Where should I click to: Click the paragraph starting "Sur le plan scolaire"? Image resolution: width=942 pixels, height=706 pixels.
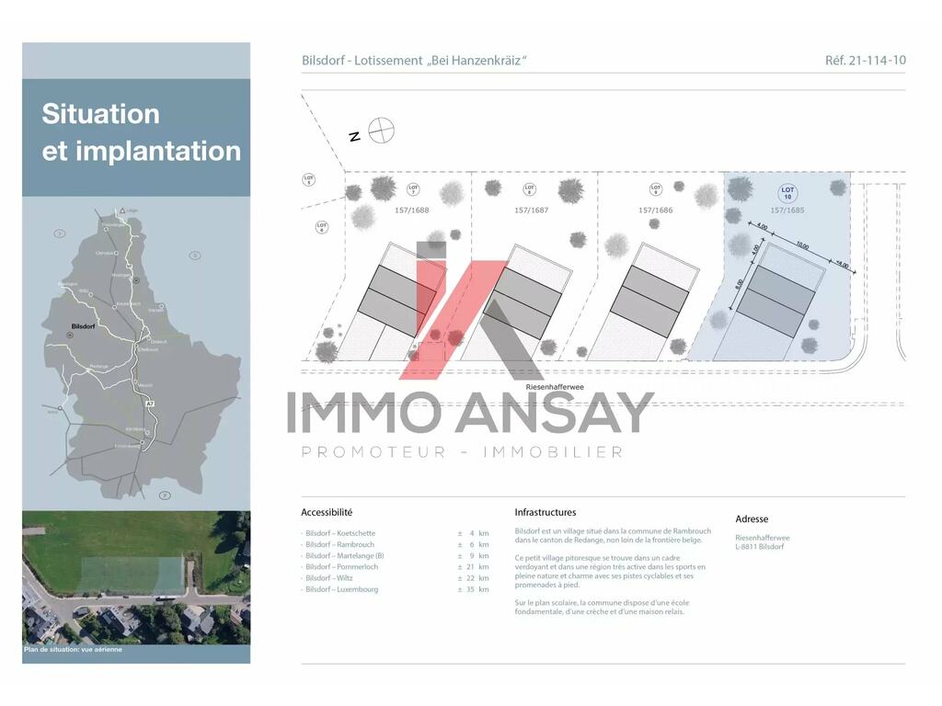click(602, 607)
